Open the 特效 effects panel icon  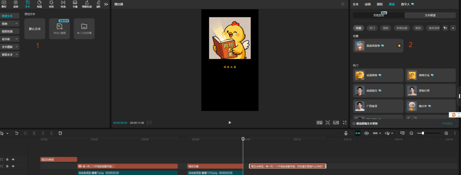pos(51,4)
